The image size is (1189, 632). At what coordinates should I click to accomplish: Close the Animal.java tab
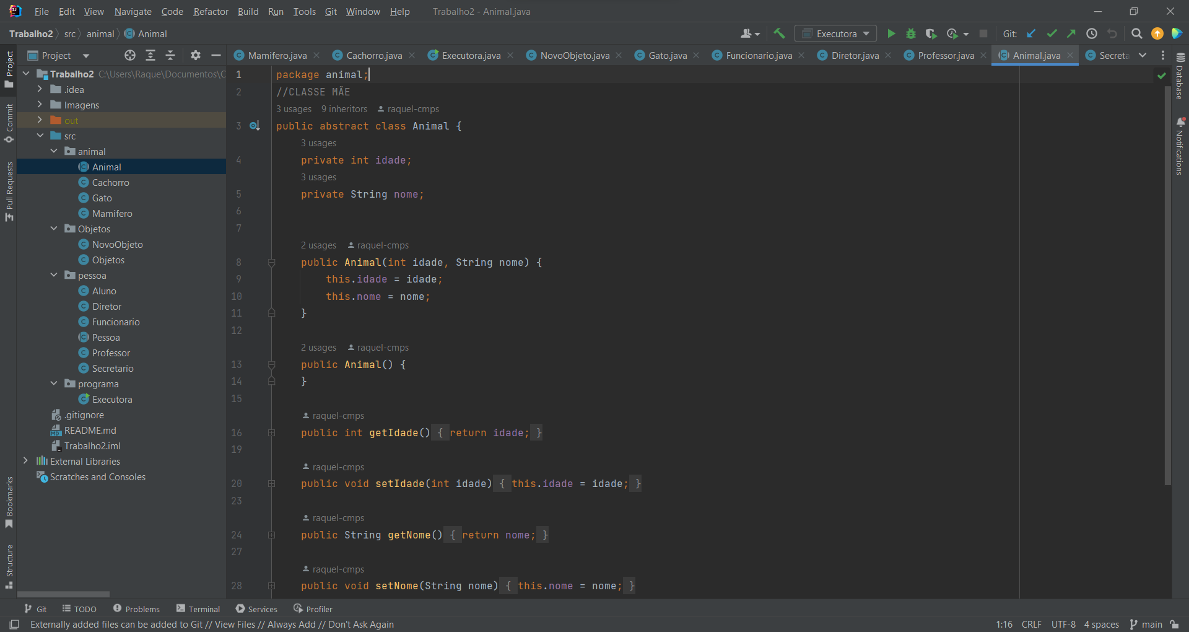point(1069,55)
